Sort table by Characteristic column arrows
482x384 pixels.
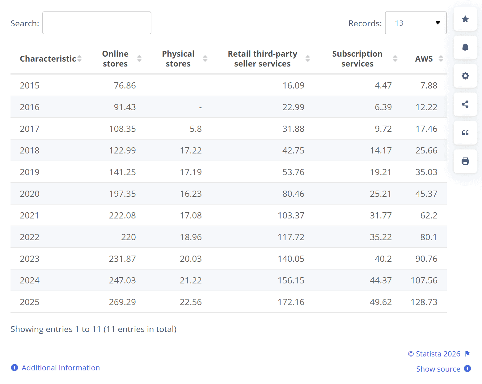coord(79,58)
